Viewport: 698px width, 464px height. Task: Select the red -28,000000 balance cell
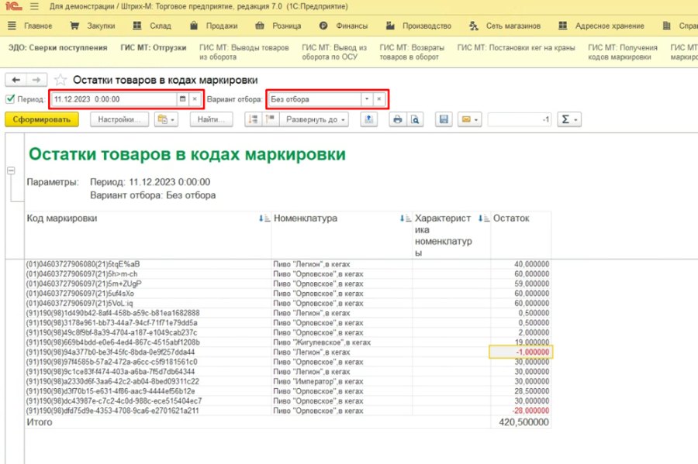[x=521, y=411]
